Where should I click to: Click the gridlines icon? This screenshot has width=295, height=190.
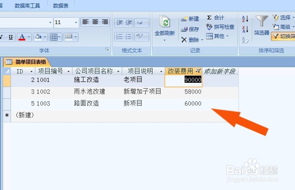point(54,37)
